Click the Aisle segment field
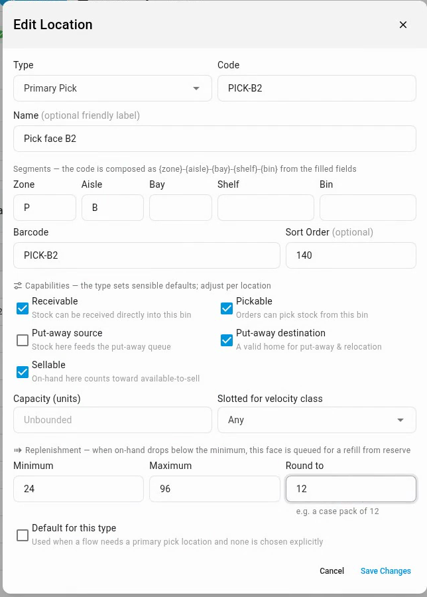Viewport: 427px width, 597px height. 113,208
